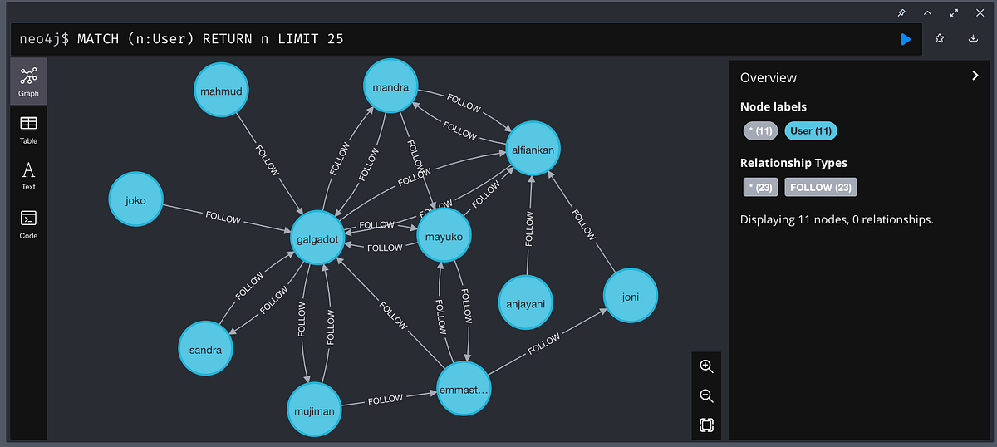This screenshot has width=997, height=447.
Task: Click FOLLOW edge from emmast… to joni
Action: click(543, 344)
